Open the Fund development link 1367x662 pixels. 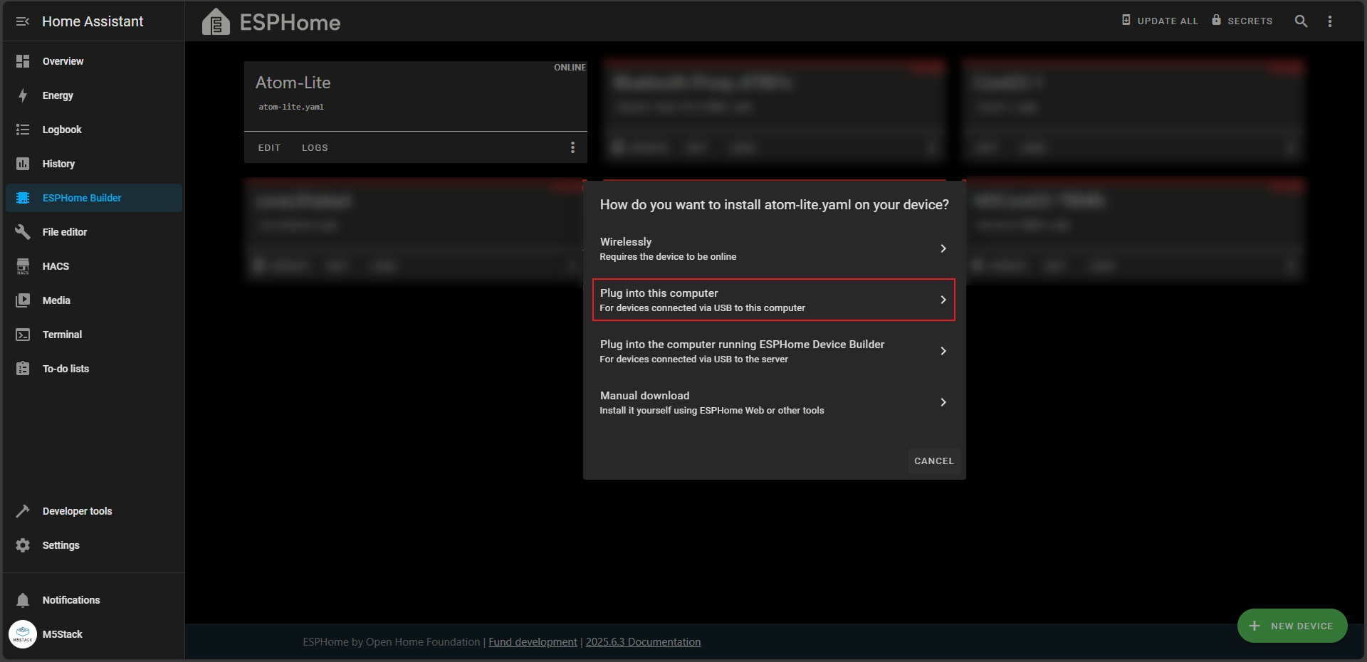click(x=533, y=642)
